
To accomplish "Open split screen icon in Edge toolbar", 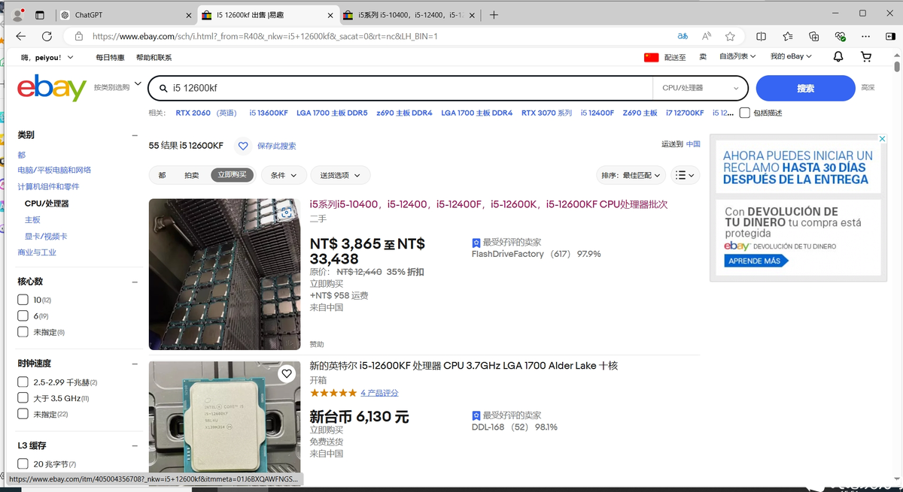I will tap(762, 36).
